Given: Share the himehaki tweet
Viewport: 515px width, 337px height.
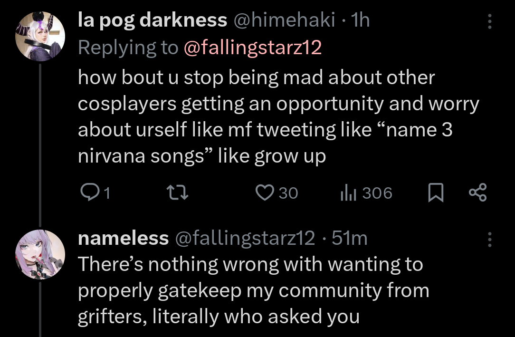Looking at the screenshot, I should (477, 193).
